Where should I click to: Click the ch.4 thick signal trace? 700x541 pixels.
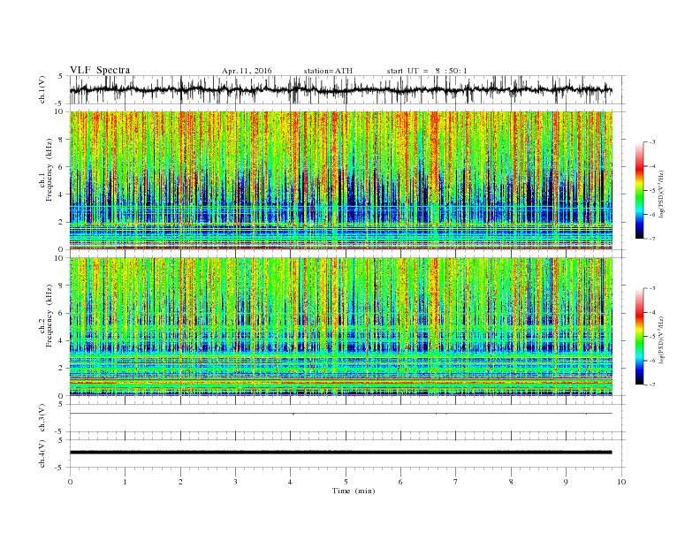click(x=340, y=453)
